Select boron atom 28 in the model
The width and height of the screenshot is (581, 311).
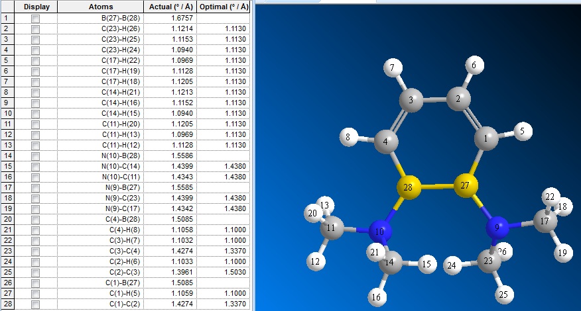coord(409,187)
